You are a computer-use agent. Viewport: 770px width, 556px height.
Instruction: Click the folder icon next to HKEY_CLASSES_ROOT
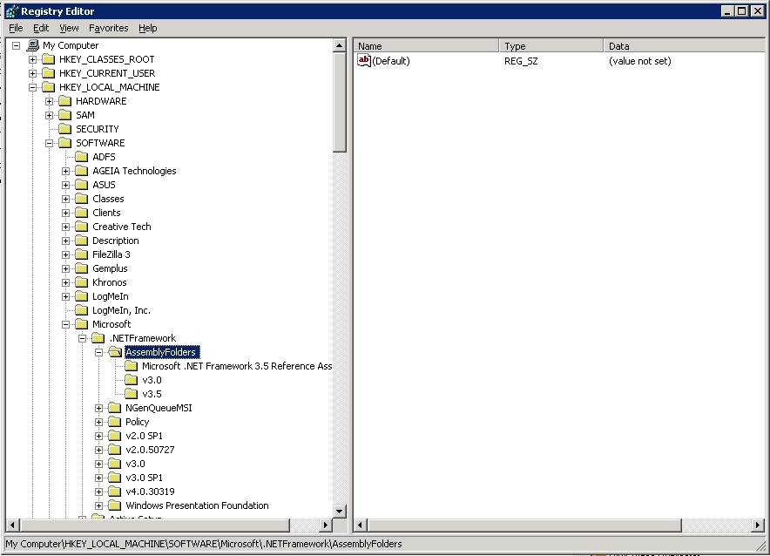coord(48,59)
